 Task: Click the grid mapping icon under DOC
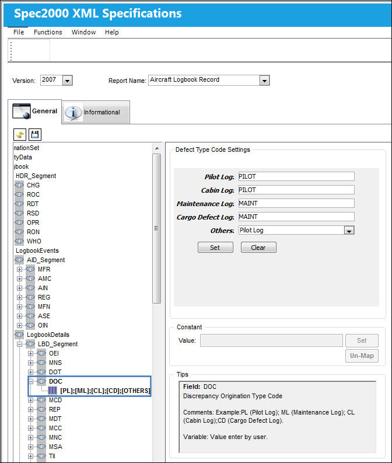pyautogui.click(x=52, y=391)
